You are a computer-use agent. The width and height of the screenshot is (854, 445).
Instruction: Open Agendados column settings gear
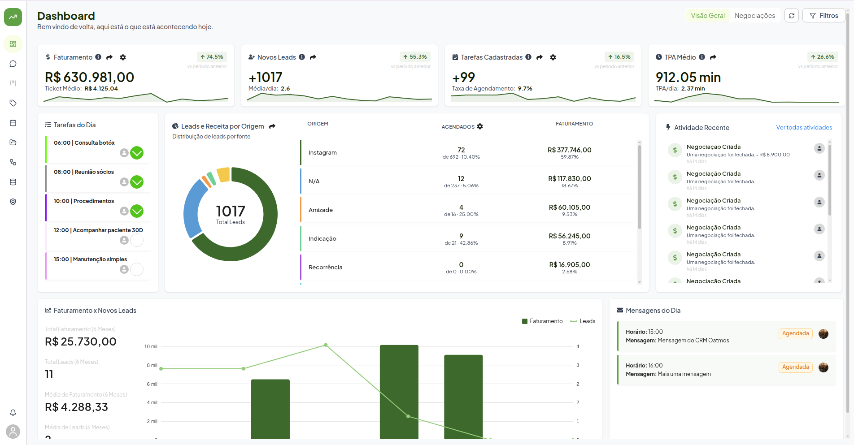tap(480, 127)
